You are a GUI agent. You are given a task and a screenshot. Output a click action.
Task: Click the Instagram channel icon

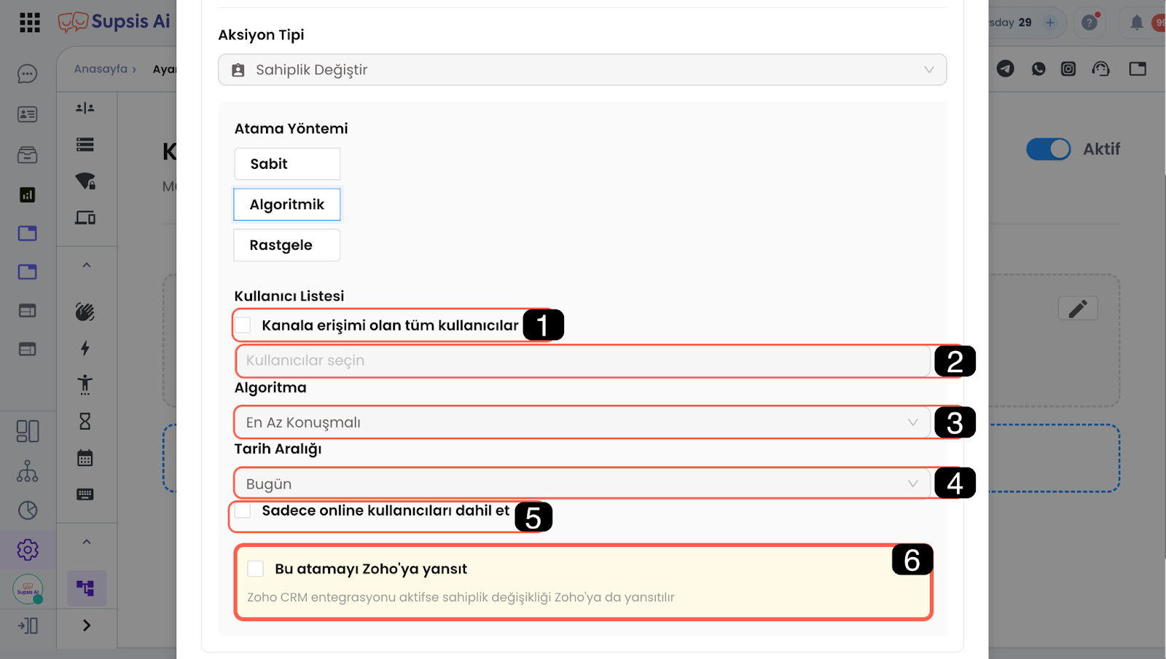point(1068,68)
